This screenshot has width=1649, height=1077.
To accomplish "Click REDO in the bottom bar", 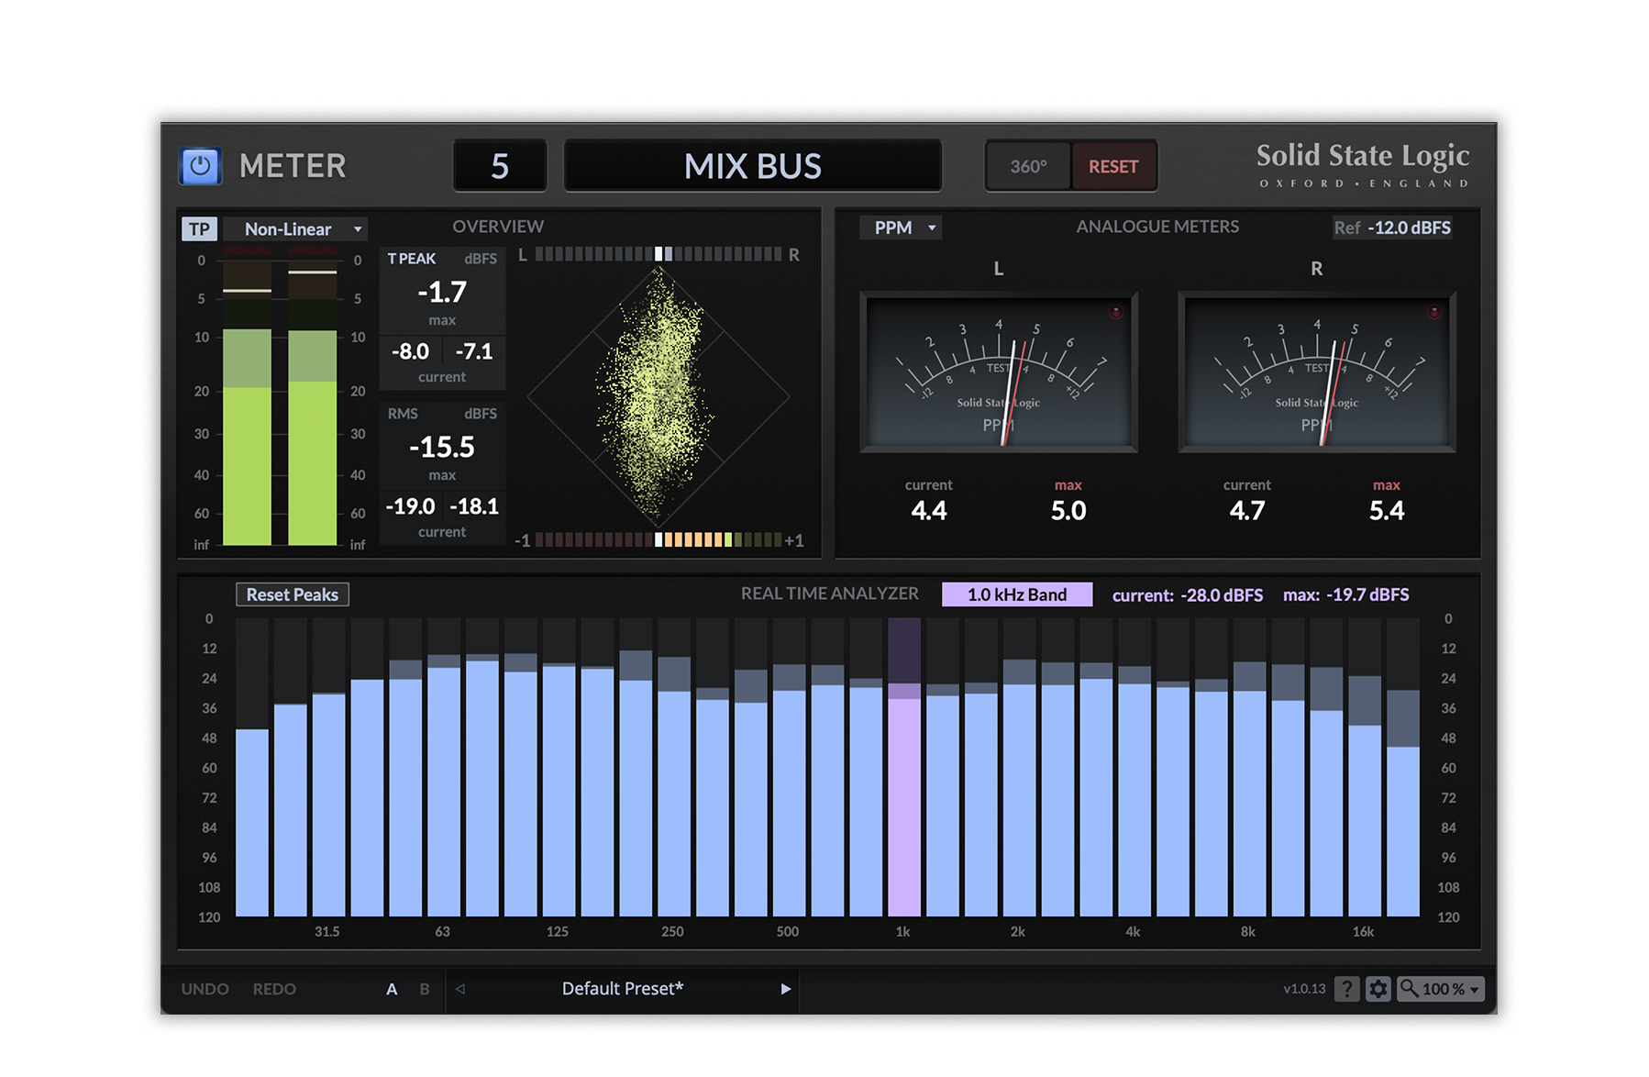I will point(274,989).
